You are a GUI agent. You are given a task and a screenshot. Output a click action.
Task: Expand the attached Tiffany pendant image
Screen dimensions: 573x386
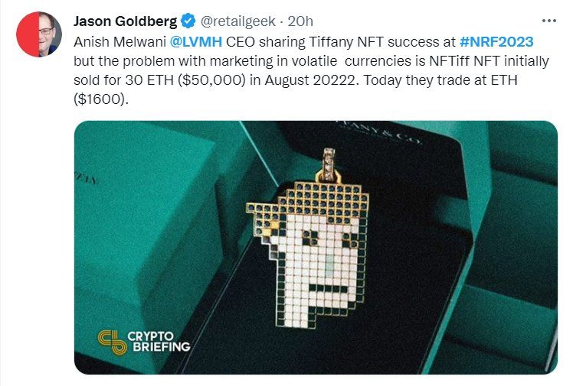pyautogui.click(x=316, y=248)
